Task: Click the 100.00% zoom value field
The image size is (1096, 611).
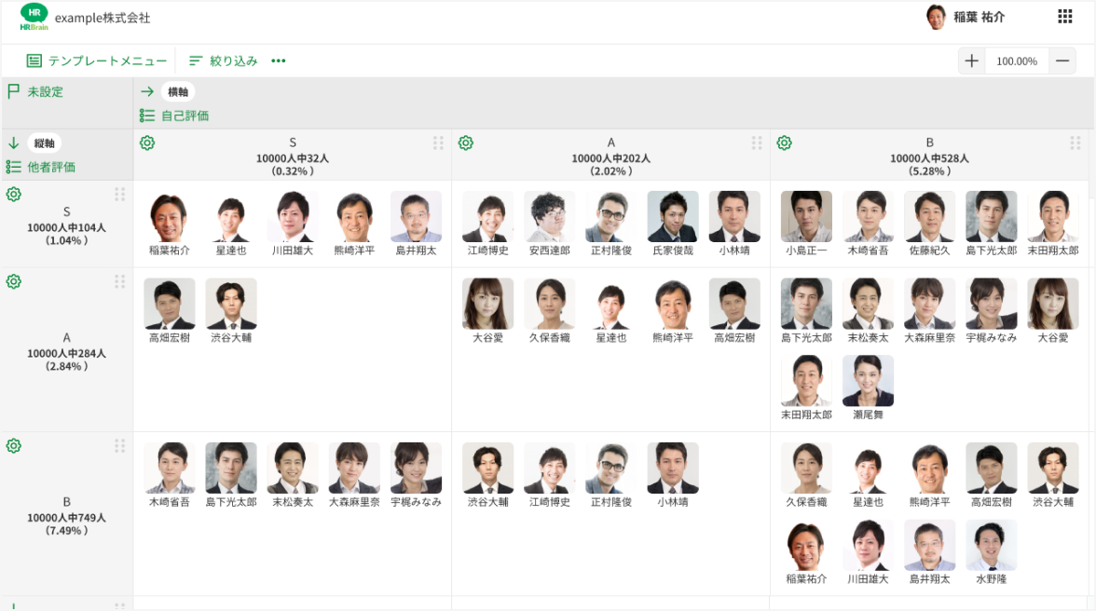Action: (1017, 61)
